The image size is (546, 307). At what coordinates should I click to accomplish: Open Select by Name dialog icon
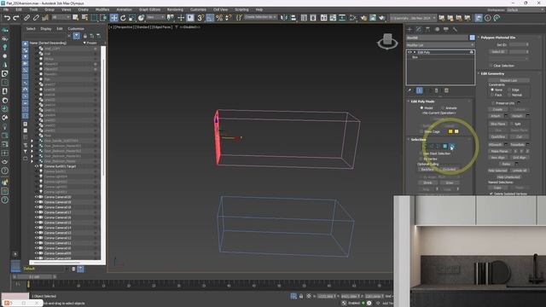pos(84,18)
